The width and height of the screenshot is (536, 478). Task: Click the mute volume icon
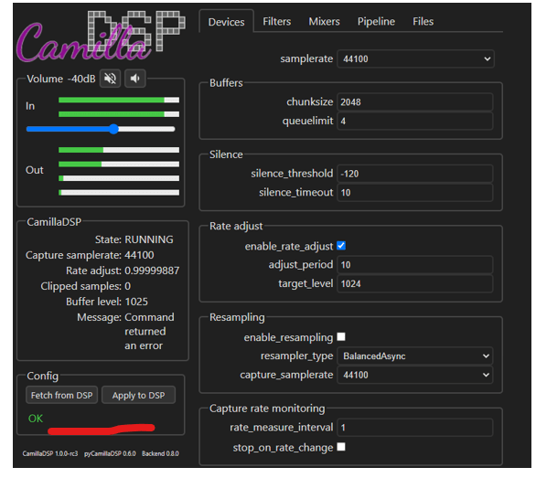tap(110, 79)
